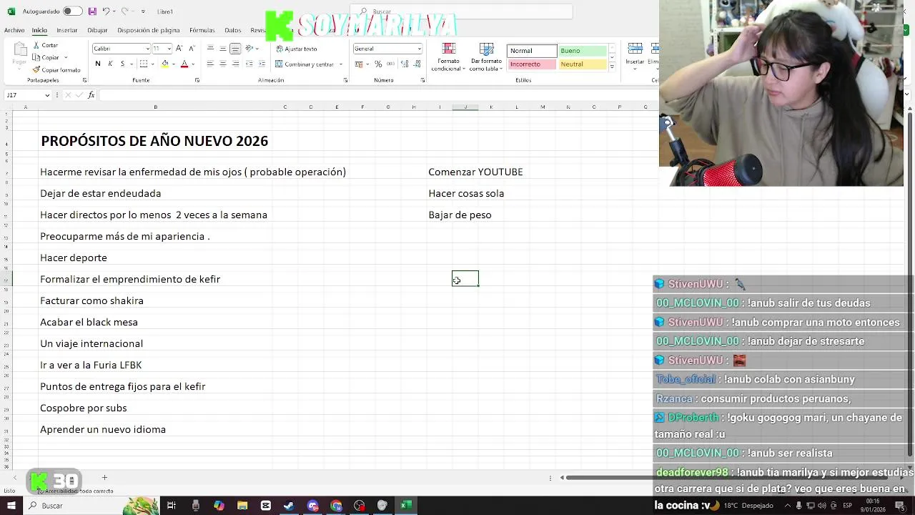
Task: Expand the Combinar y centrar dropdown arrow
Action: [x=341, y=64]
